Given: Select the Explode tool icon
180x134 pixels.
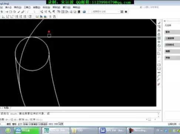Looking at the screenshot, I should pyautogui.click(x=159, y=84).
